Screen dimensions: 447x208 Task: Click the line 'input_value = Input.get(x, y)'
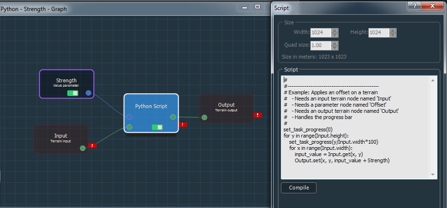[329, 154]
